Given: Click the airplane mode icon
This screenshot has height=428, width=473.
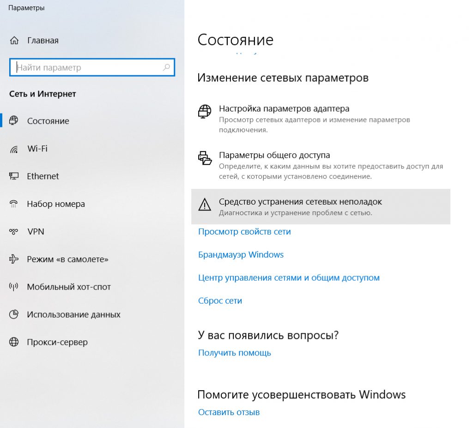Looking at the screenshot, I should 14,259.
